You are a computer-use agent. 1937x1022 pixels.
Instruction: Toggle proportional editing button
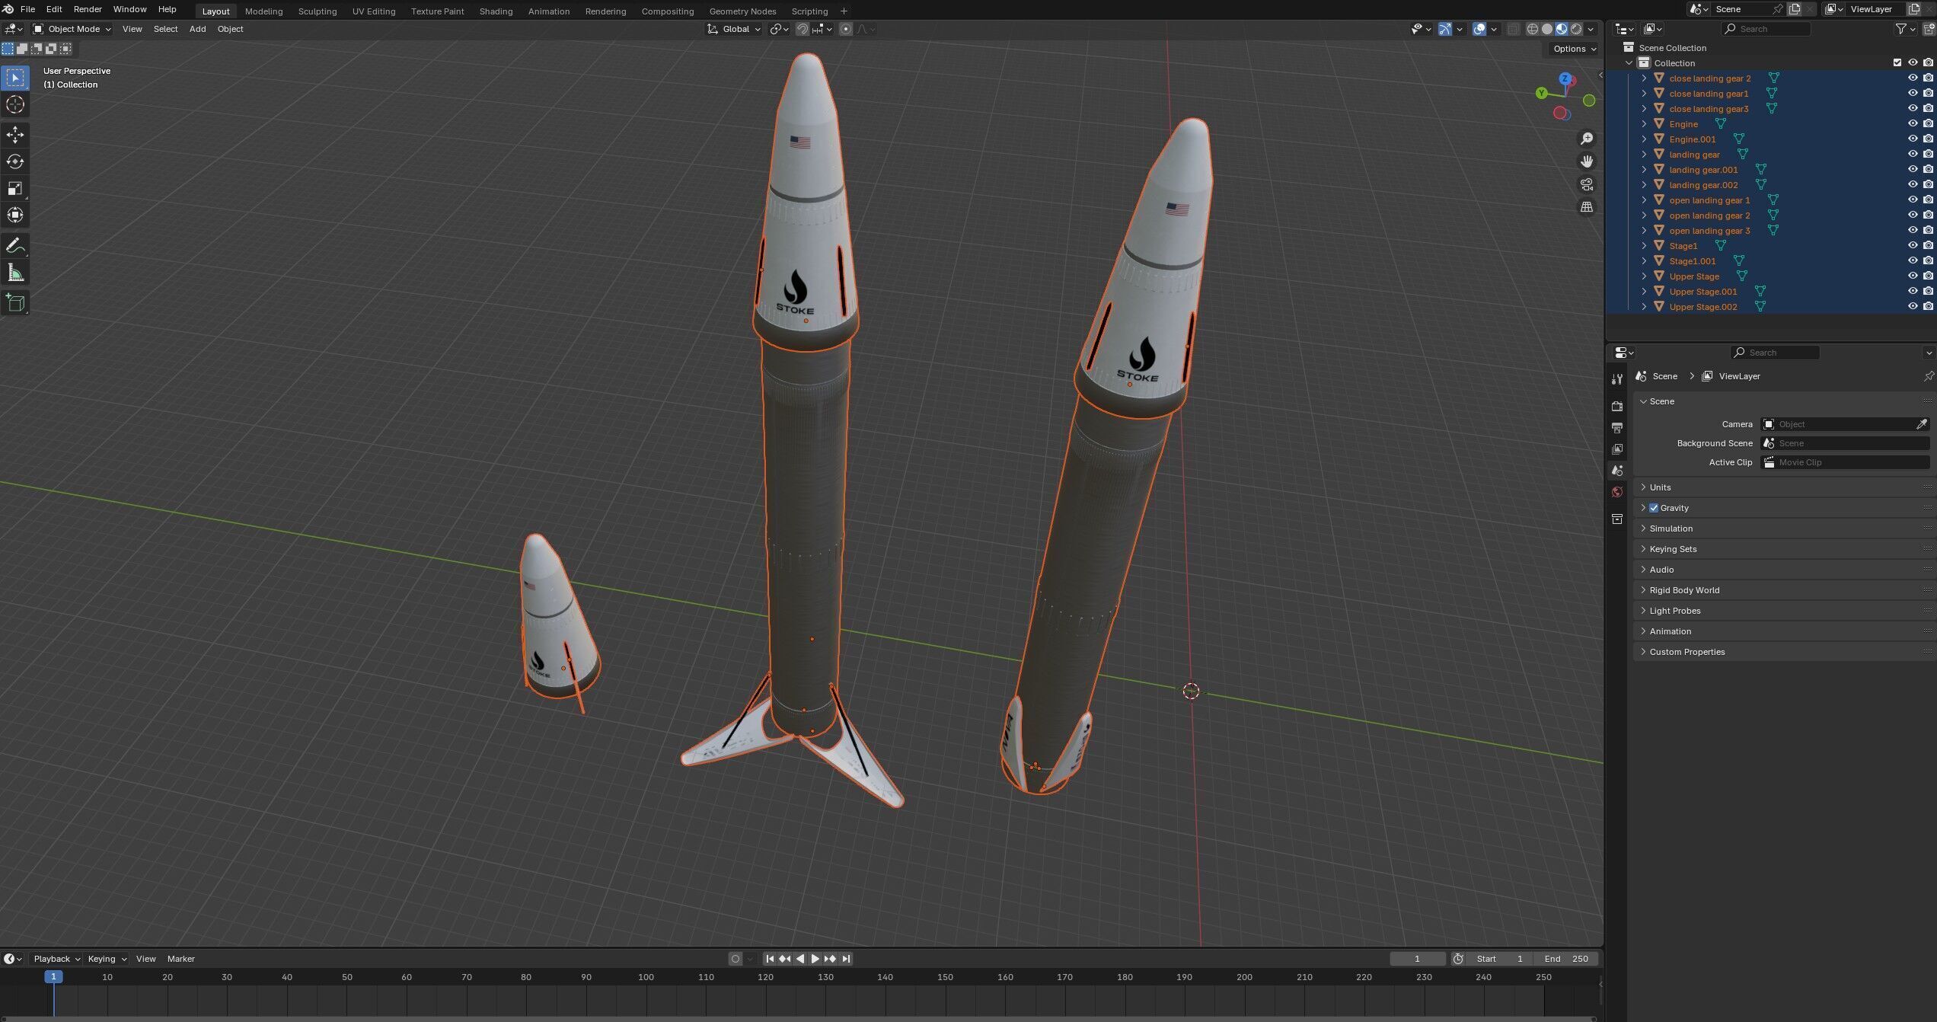pyautogui.click(x=845, y=29)
